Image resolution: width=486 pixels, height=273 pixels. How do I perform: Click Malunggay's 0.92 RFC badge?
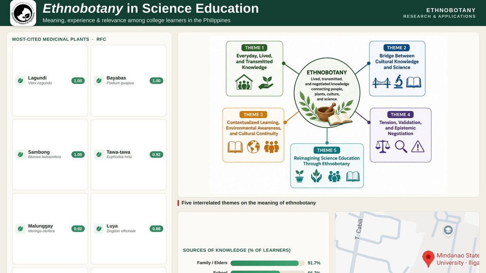tap(78, 229)
